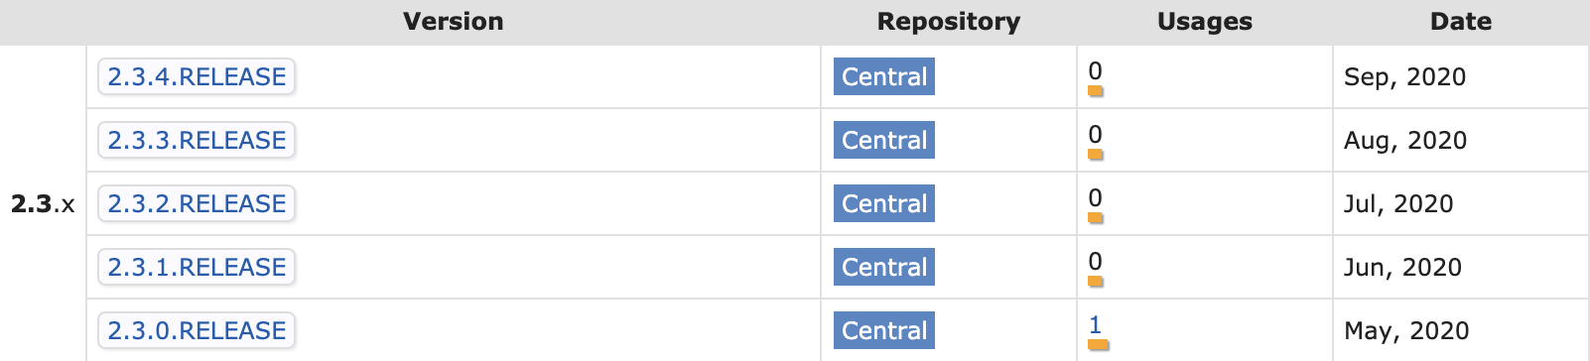Click orange usage bar for 2.3.2.RELEASE
The width and height of the screenshot is (1590, 361).
[1096, 218]
